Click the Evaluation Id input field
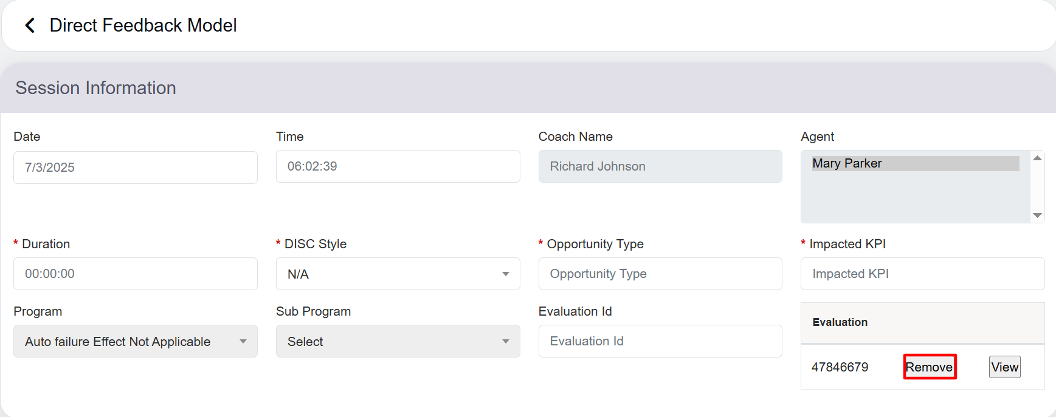The image size is (1056, 417). pyautogui.click(x=660, y=341)
